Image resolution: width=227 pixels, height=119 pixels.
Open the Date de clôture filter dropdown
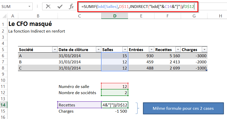[98, 50]
